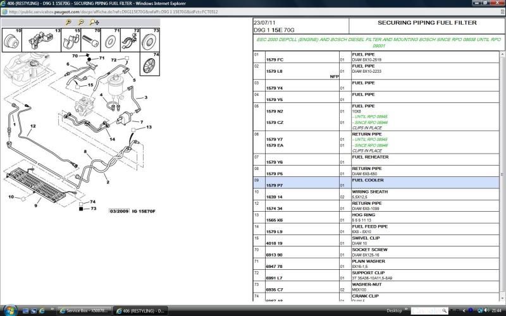Select row 08 part 1579 P5
This screenshot has width=506, height=316.
376,171
